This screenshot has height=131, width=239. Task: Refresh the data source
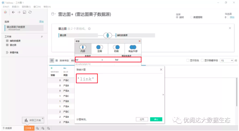coord(30,12)
